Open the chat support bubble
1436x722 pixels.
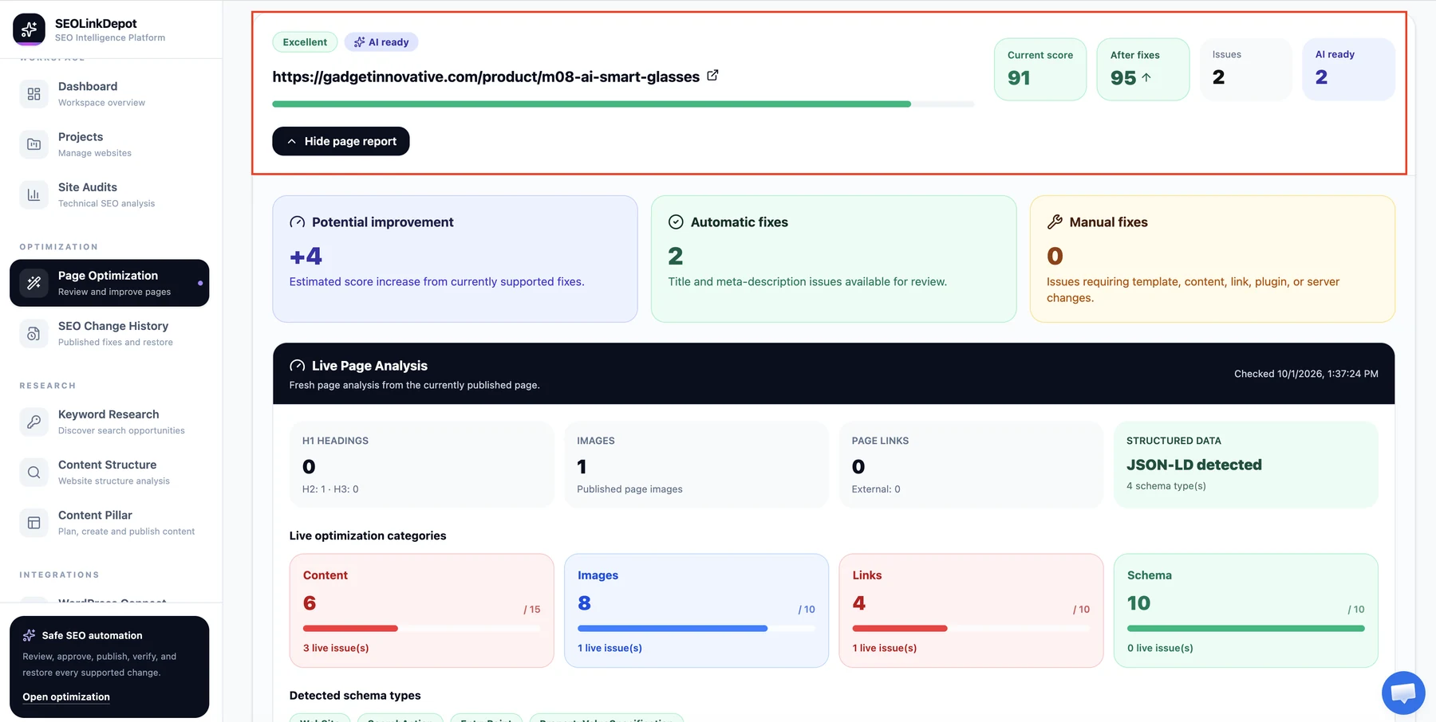pyautogui.click(x=1403, y=693)
